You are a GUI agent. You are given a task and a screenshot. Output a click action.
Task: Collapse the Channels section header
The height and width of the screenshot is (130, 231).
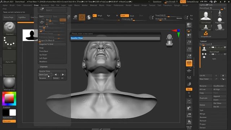(44, 66)
